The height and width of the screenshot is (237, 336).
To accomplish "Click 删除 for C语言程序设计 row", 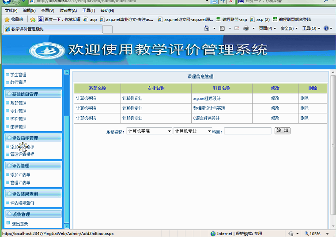I will pyautogui.click(x=304, y=118).
